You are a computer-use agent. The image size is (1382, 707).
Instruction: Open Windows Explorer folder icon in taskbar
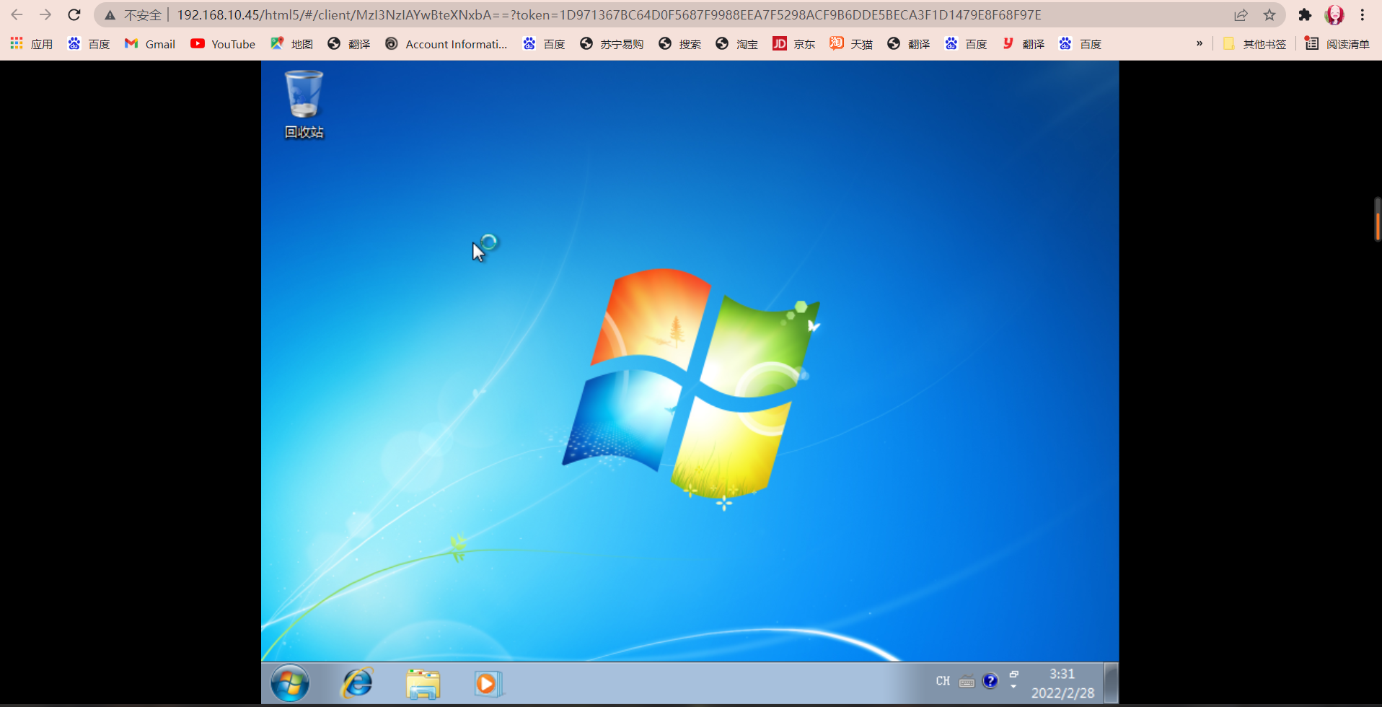coord(423,683)
